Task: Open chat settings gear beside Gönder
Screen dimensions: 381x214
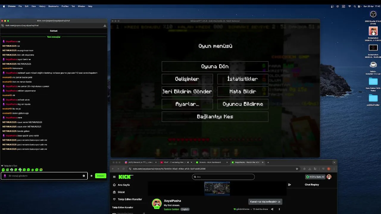Action: pyautogui.click(x=91, y=176)
